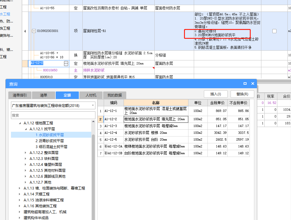Click the 不含税单价 column header

point(239,103)
